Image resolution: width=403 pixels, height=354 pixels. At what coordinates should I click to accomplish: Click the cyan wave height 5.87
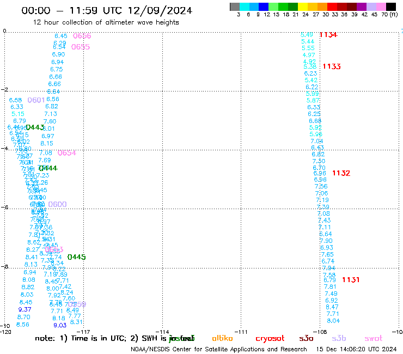tap(313, 101)
